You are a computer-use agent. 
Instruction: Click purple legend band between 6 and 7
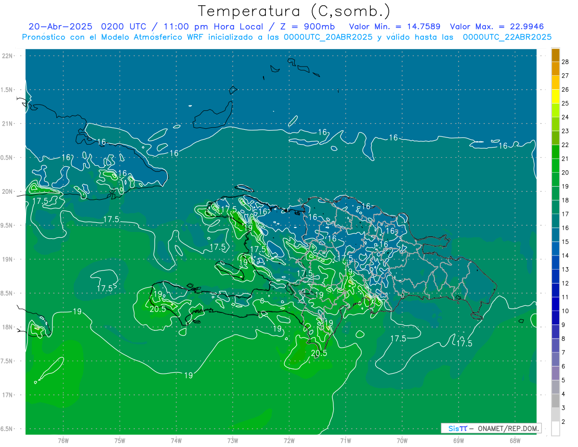[x=555, y=359]
